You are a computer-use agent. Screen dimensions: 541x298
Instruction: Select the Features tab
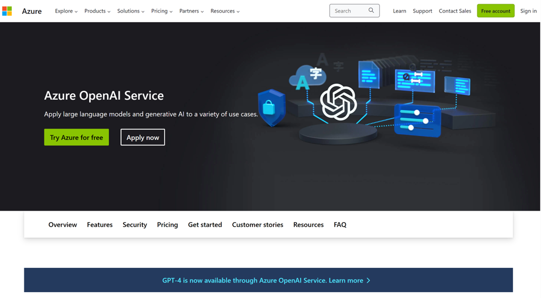[x=100, y=225]
